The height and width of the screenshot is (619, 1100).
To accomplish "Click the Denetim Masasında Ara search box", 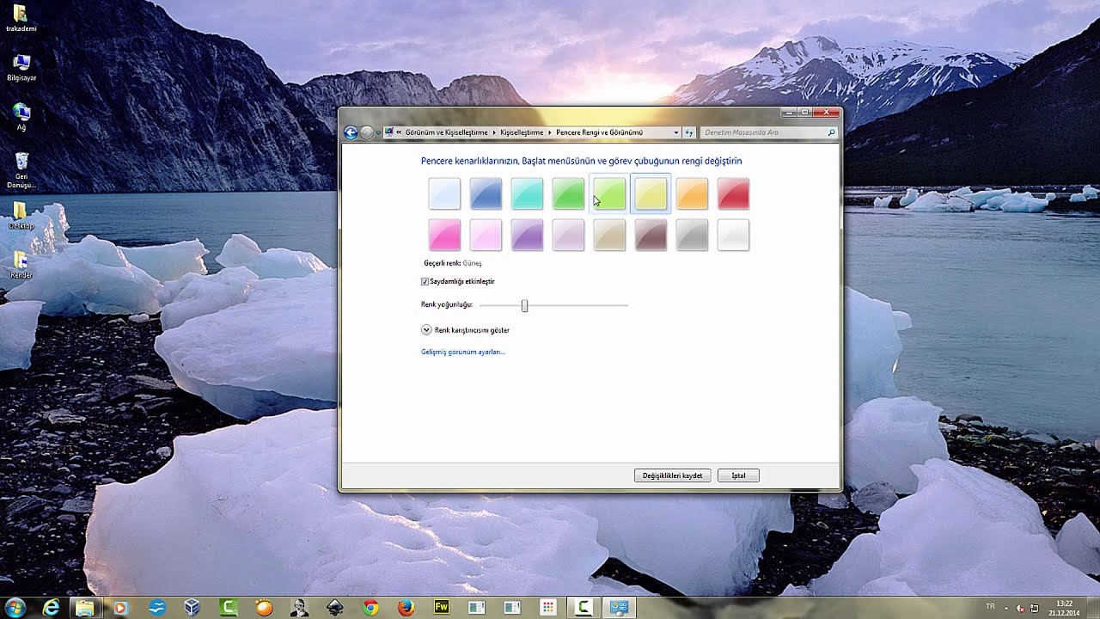I will [765, 132].
